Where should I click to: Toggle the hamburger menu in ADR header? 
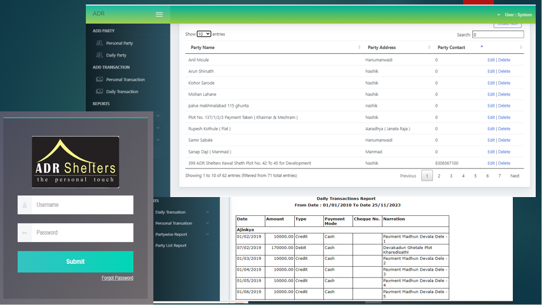[159, 14]
